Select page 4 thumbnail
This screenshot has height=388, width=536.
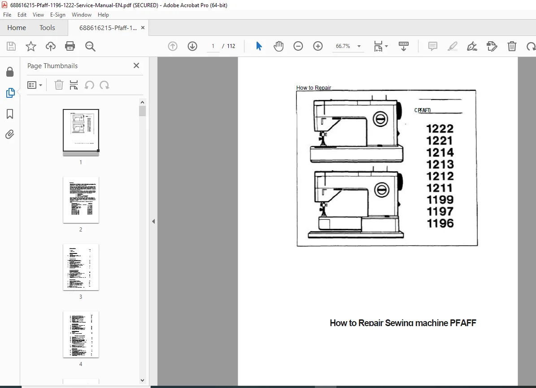click(81, 334)
